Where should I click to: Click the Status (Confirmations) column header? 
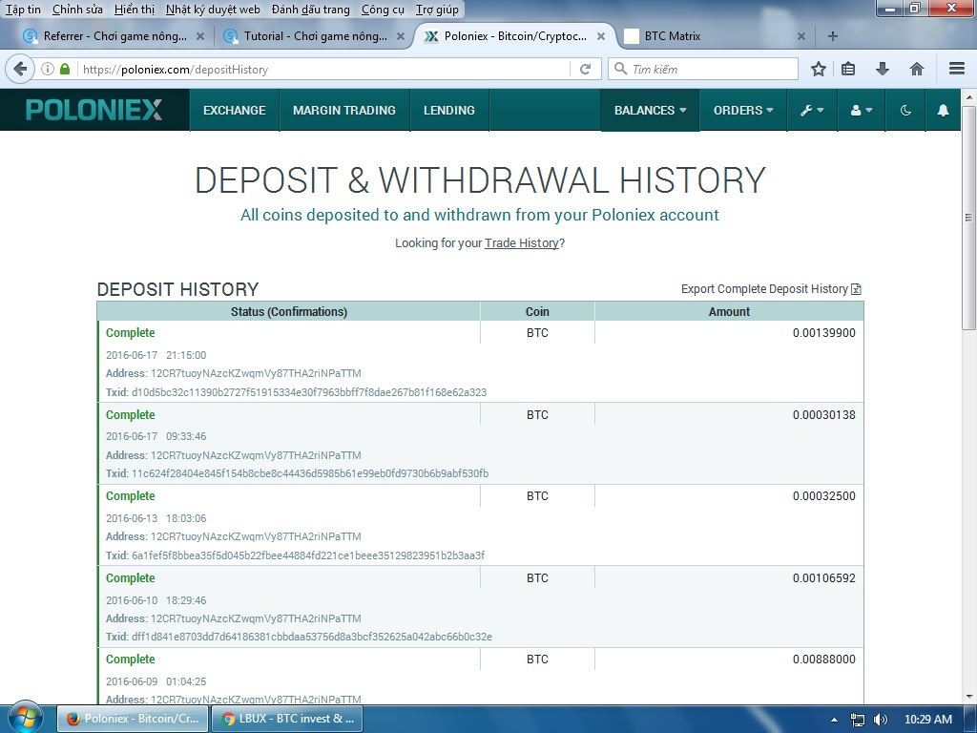[288, 312]
